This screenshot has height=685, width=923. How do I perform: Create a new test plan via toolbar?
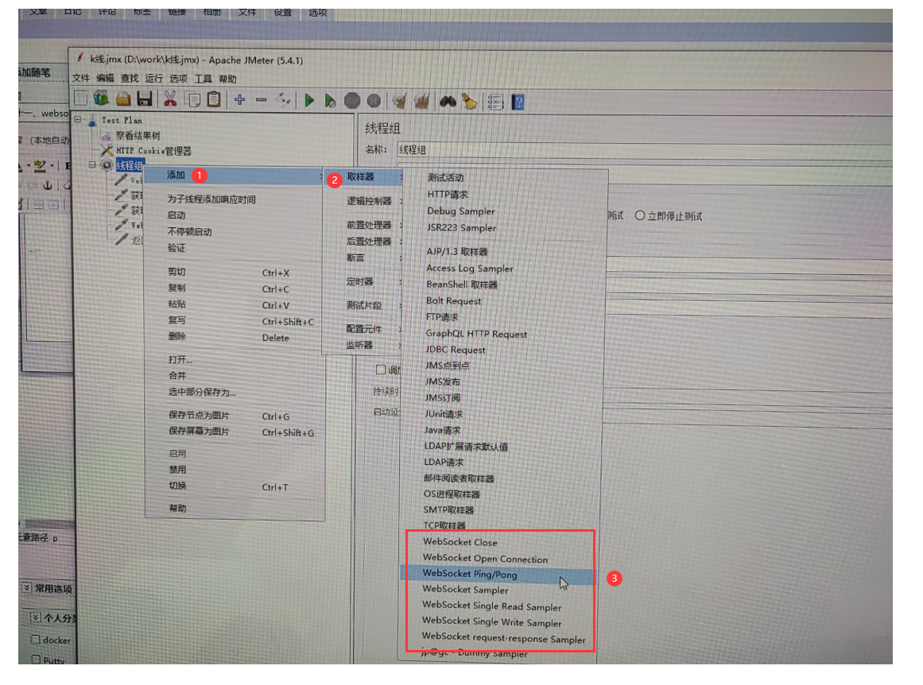81,99
